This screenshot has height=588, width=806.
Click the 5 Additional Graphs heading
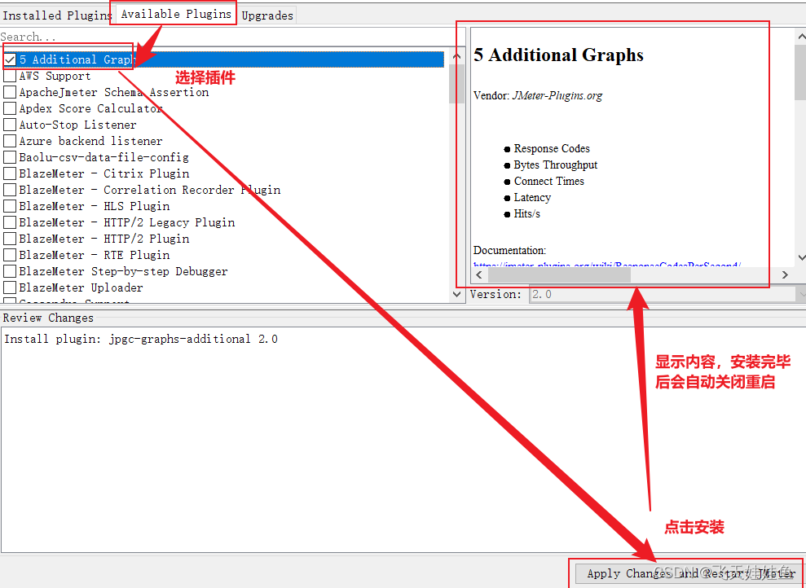[x=558, y=55]
